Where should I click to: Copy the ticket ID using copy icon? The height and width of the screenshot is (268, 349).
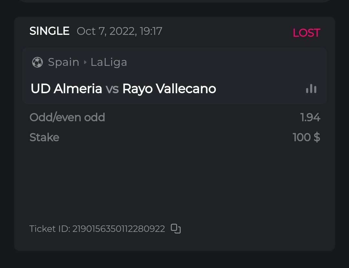pyautogui.click(x=175, y=229)
